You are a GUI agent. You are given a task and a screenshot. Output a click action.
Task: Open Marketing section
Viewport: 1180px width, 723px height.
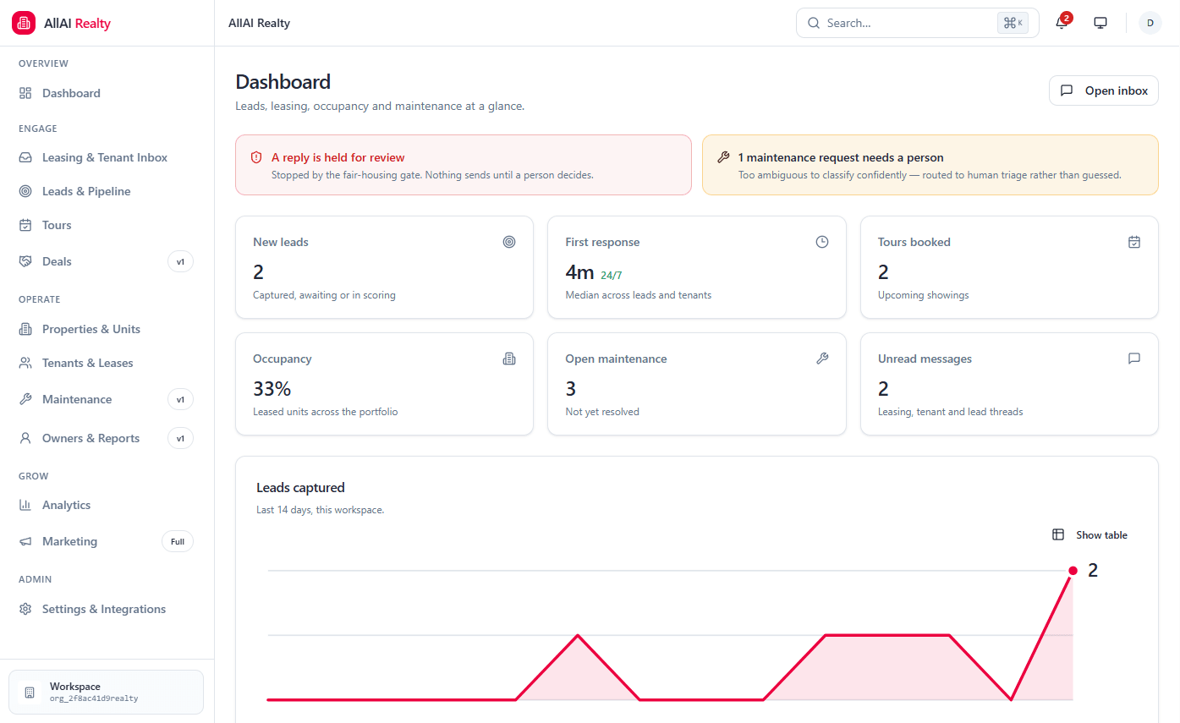pyautogui.click(x=107, y=541)
